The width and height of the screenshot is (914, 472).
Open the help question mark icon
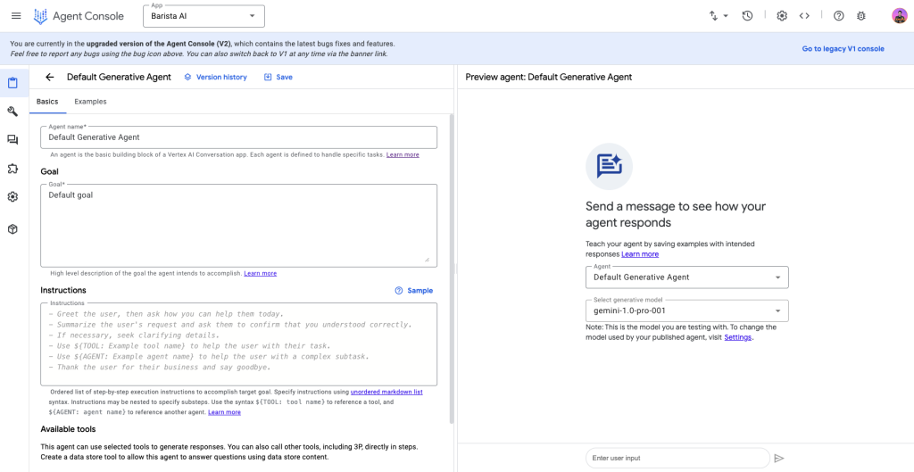(838, 16)
